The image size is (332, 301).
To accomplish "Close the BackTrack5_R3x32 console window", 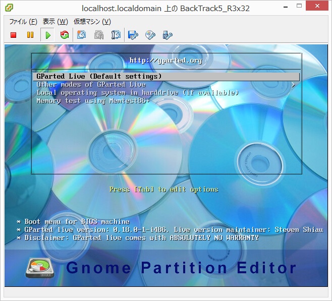I will tap(317, 6).
